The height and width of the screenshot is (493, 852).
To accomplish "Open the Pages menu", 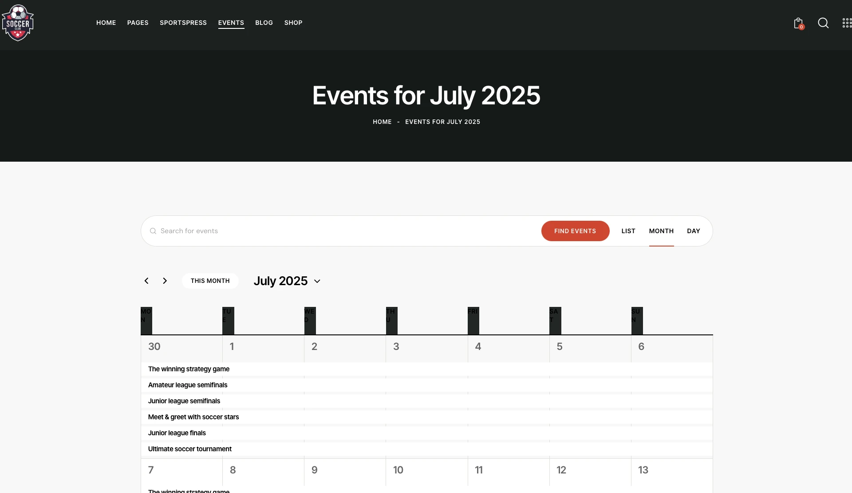I will pyautogui.click(x=138, y=23).
